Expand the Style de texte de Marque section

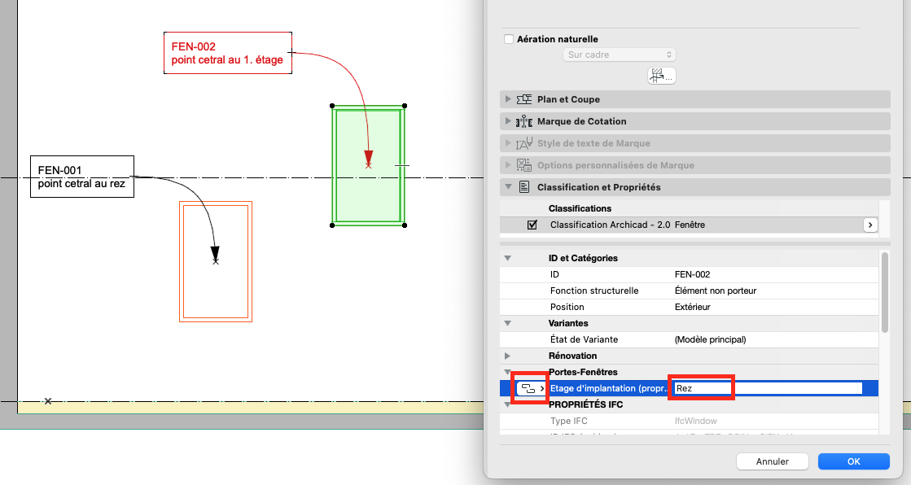pos(508,143)
